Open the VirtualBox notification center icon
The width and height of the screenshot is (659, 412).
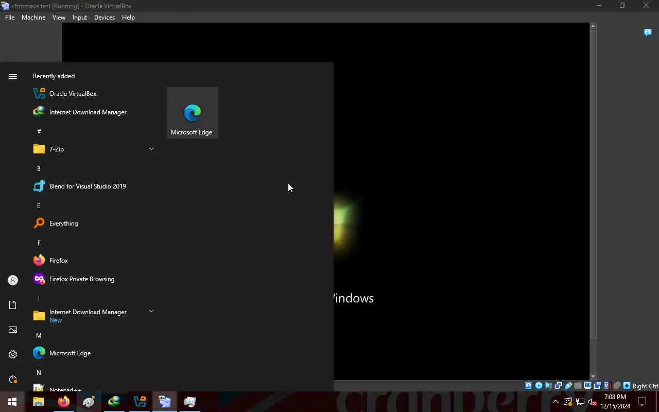(x=648, y=32)
